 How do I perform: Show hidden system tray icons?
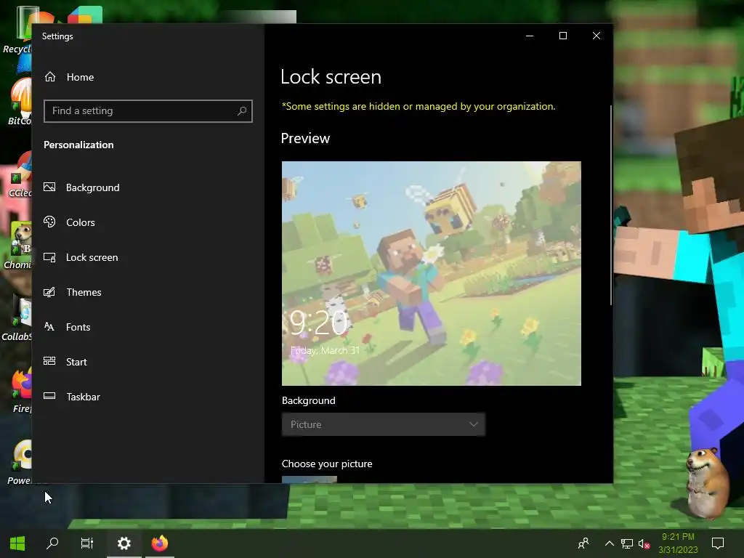[610, 543]
